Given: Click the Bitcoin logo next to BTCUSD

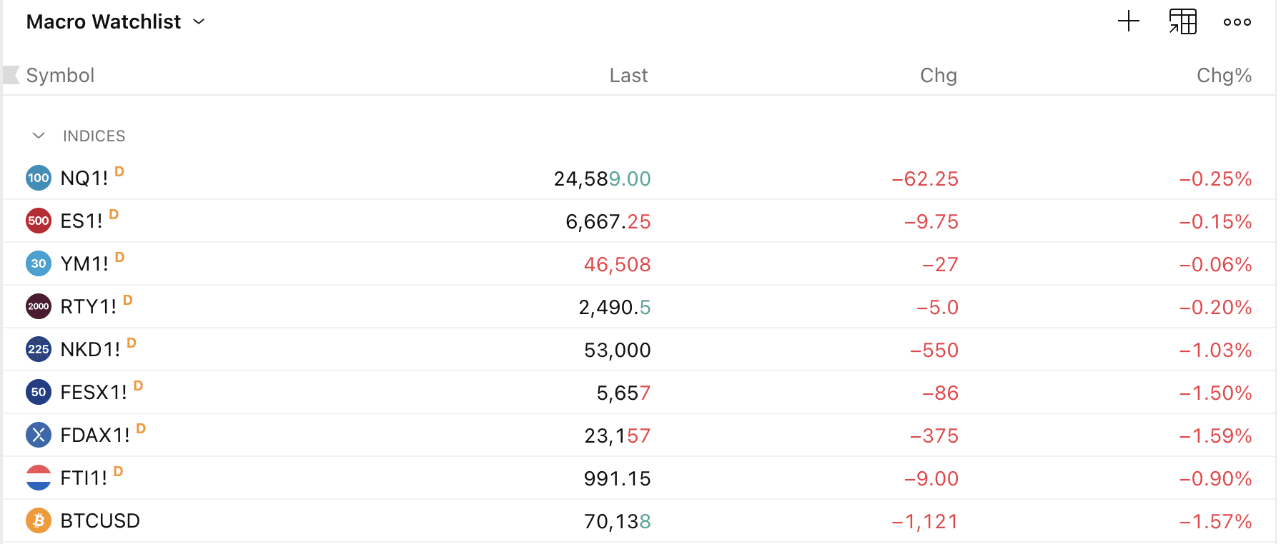Looking at the screenshot, I should click(x=39, y=520).
